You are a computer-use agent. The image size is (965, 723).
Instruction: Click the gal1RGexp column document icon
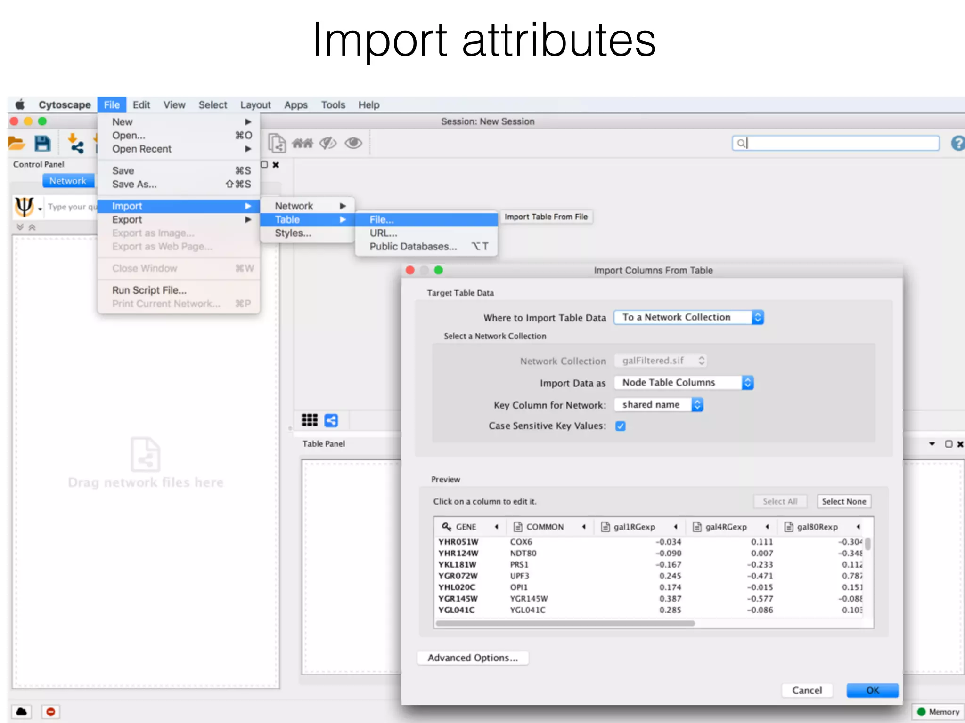coord(605,526)
